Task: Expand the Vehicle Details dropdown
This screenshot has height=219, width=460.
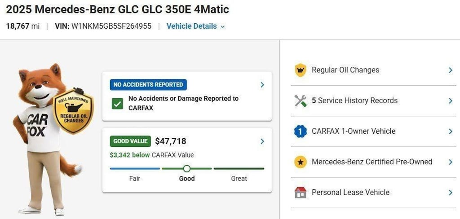Action: [196, 26]
